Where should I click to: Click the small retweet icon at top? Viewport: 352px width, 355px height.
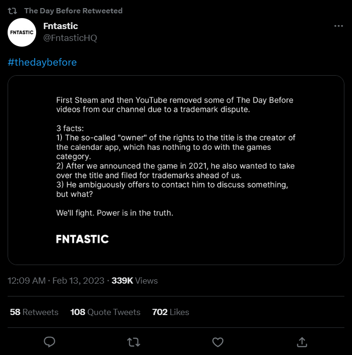coord(13,10)
